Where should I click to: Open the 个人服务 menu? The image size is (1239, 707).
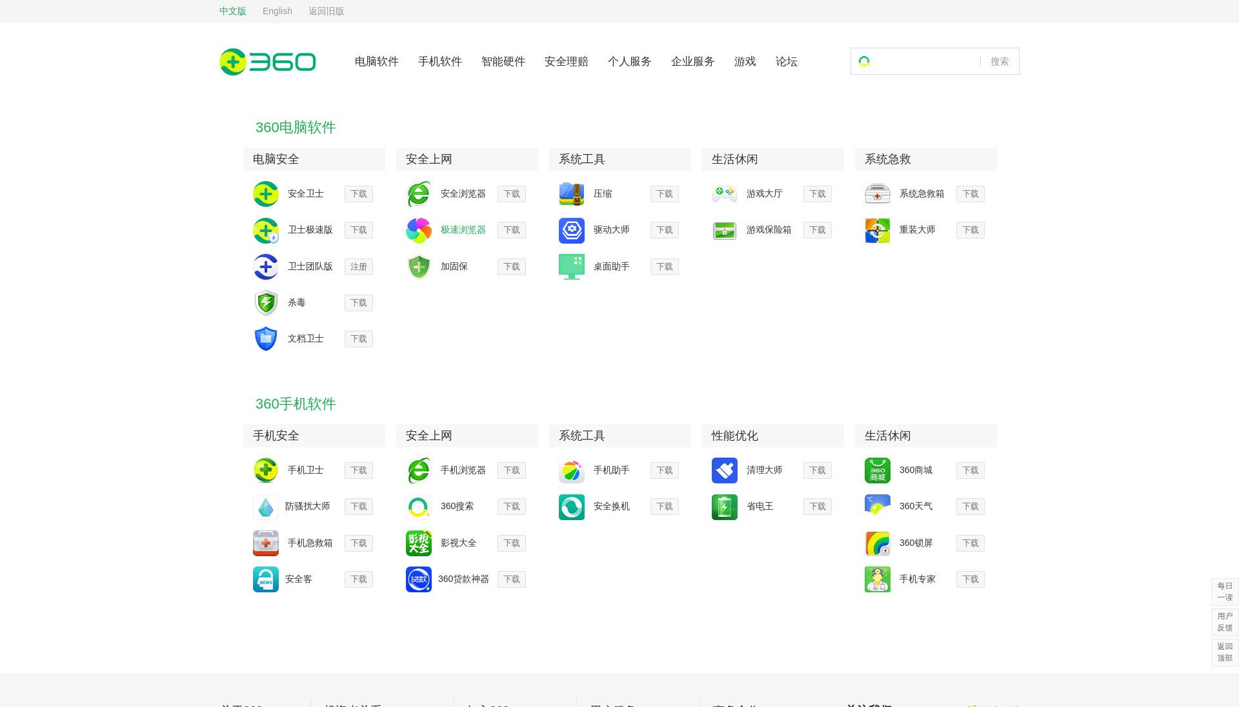[630, 62]
